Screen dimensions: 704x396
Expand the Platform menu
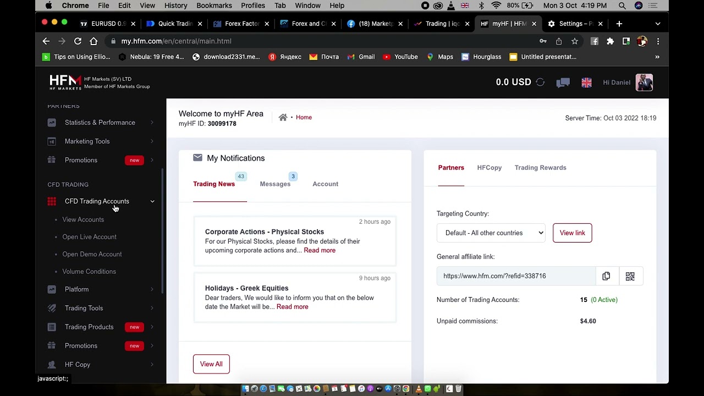pos(102,289)
